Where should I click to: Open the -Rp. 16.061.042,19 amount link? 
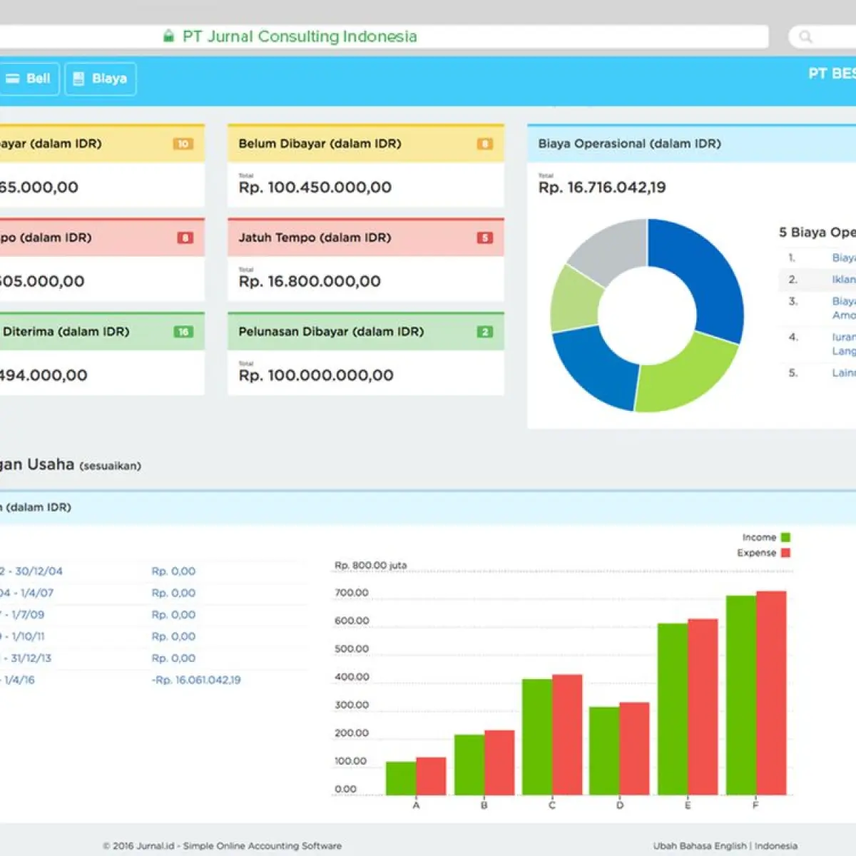(196, 680)
